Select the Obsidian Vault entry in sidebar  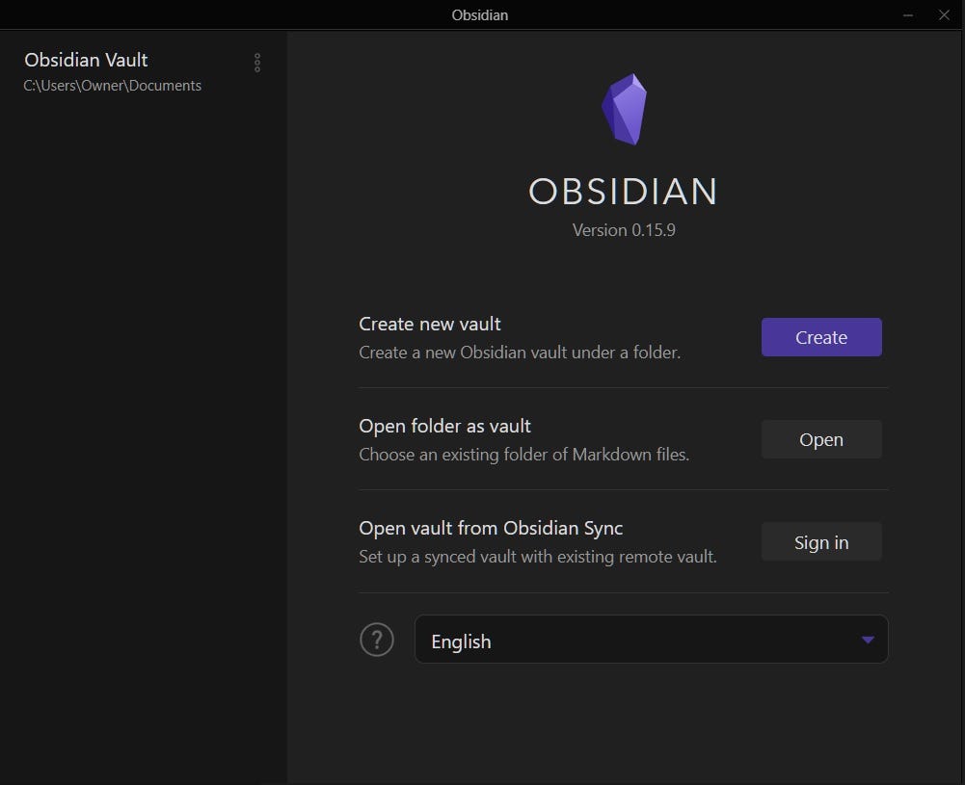tap(86, 60)
